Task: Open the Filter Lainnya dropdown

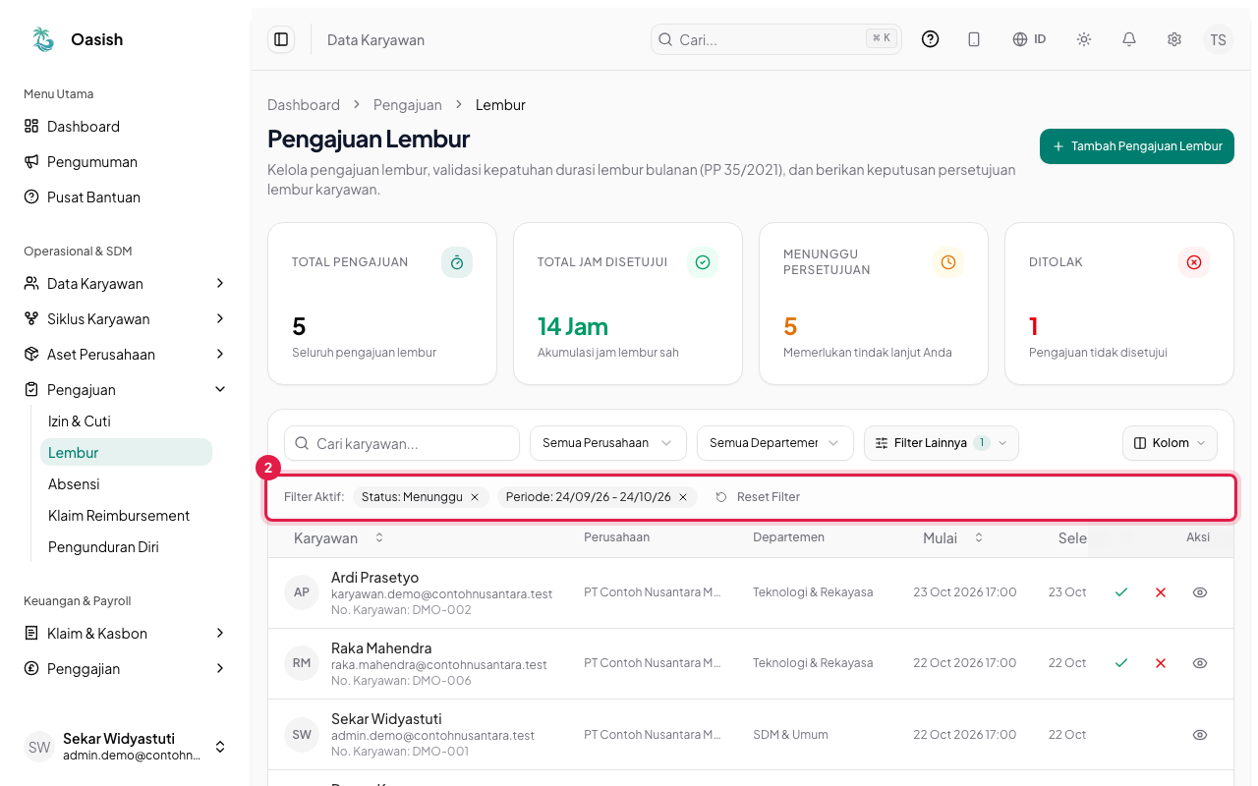Action: (x=942, y=443)
